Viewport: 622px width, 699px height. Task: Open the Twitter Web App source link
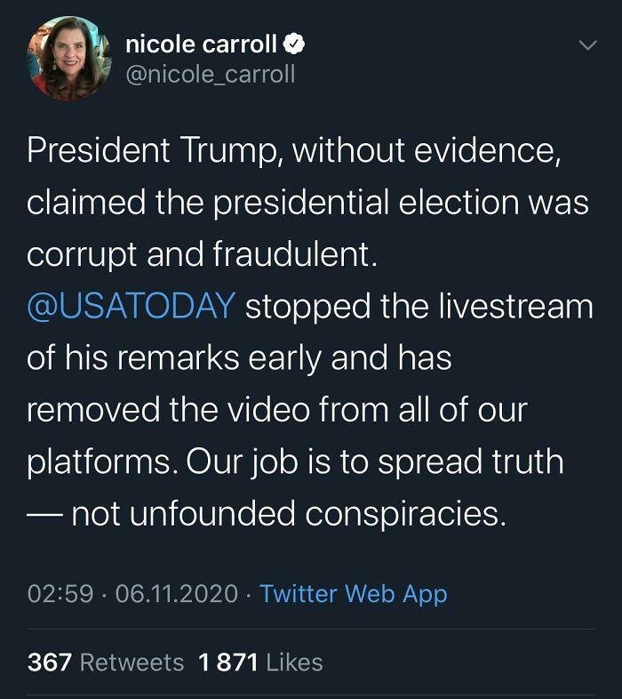pyautogui.click(x=353, y=593)
